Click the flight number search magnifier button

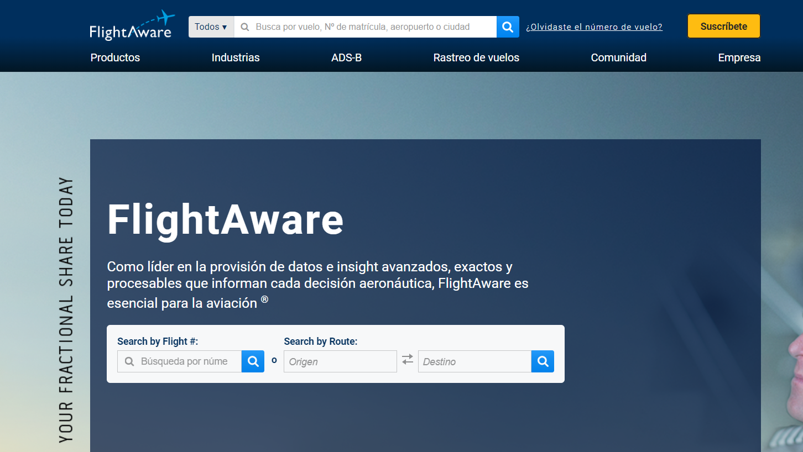253,361
